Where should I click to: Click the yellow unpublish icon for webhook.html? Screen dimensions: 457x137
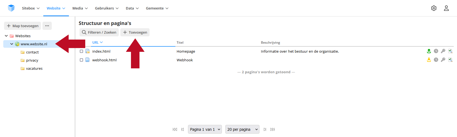point(429,60)
